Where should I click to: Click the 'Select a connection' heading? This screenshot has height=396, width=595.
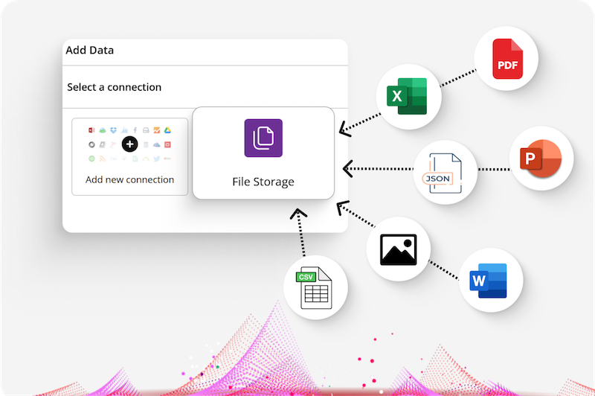(x=115, y=87)
